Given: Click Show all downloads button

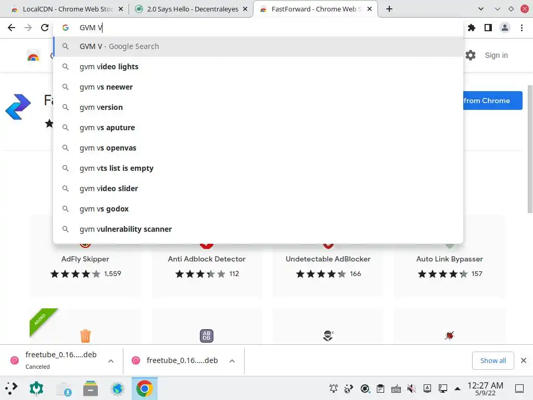Looking at the screenshot, I should pos(493,360).
